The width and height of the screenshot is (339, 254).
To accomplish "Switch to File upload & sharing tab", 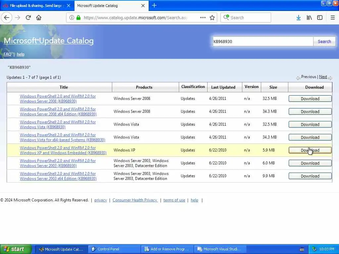I will coord(37,6).
